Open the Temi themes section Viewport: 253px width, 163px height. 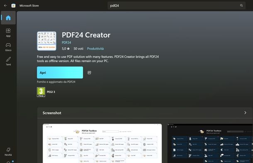click(x=8, y=61)
